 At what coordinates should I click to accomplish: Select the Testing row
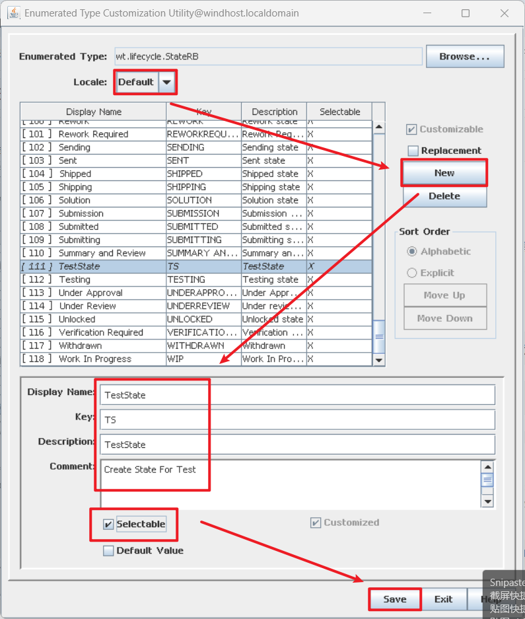tap(196, 279)
